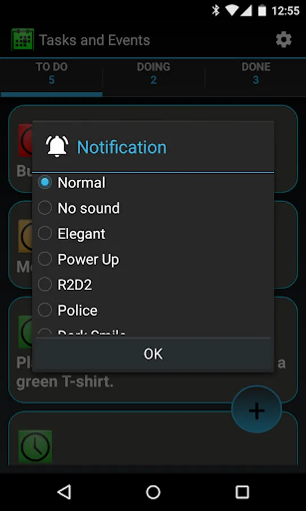
Task: Select the Normal notification sound
Action: click(x=153, y=182)
